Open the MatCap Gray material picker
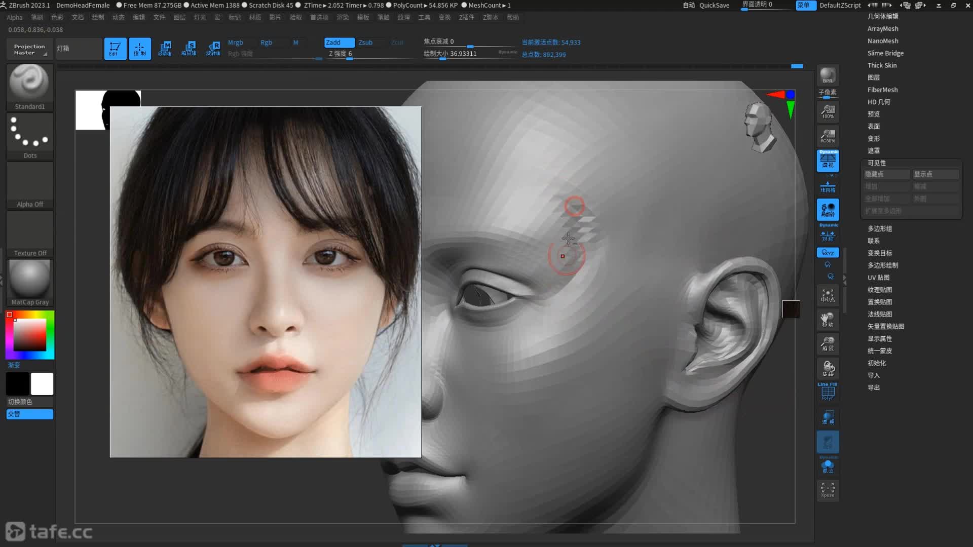This screenshot has width=973, height=547. point(29,283)
